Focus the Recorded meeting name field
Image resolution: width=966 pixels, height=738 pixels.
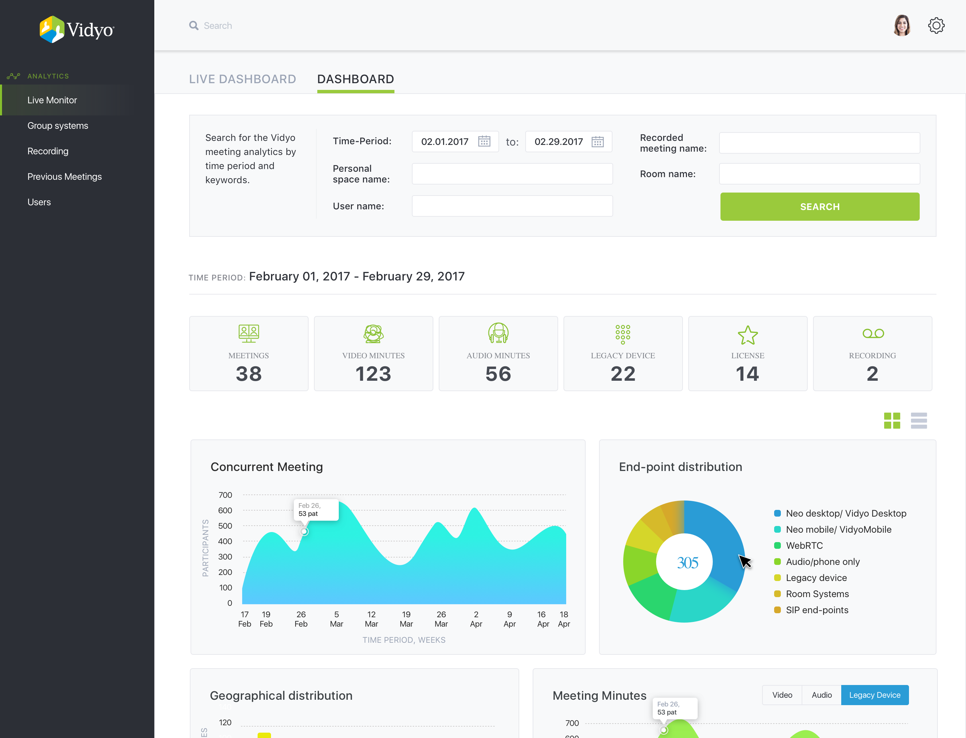[x=819, y=143]
